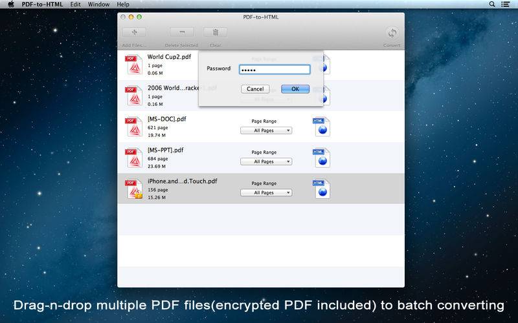Open the Window menu
The height and width of the screenshot is (323, 518).
coord(98,5)
